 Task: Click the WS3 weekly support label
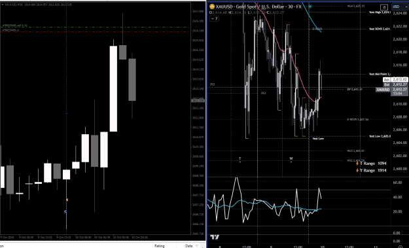click(x=355, y=151)
